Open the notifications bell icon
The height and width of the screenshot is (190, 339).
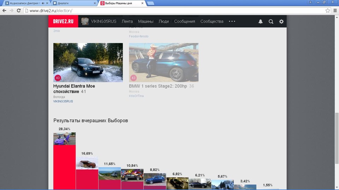tap(261, 21)
